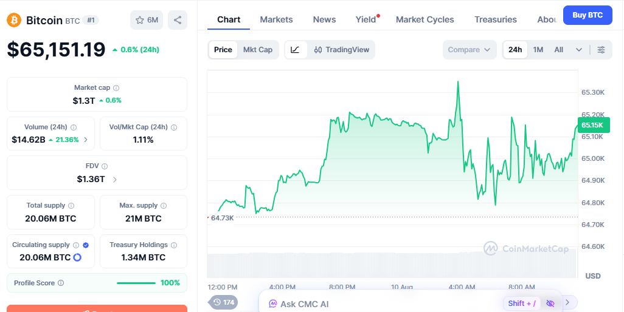Click the $14.62B volume value
The width and height of the screenshot is (624, 312).
(28, 140)
